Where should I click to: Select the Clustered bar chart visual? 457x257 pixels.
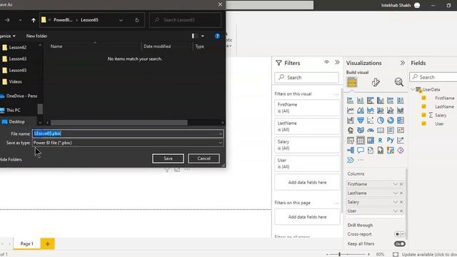click(x=371, y=101)
